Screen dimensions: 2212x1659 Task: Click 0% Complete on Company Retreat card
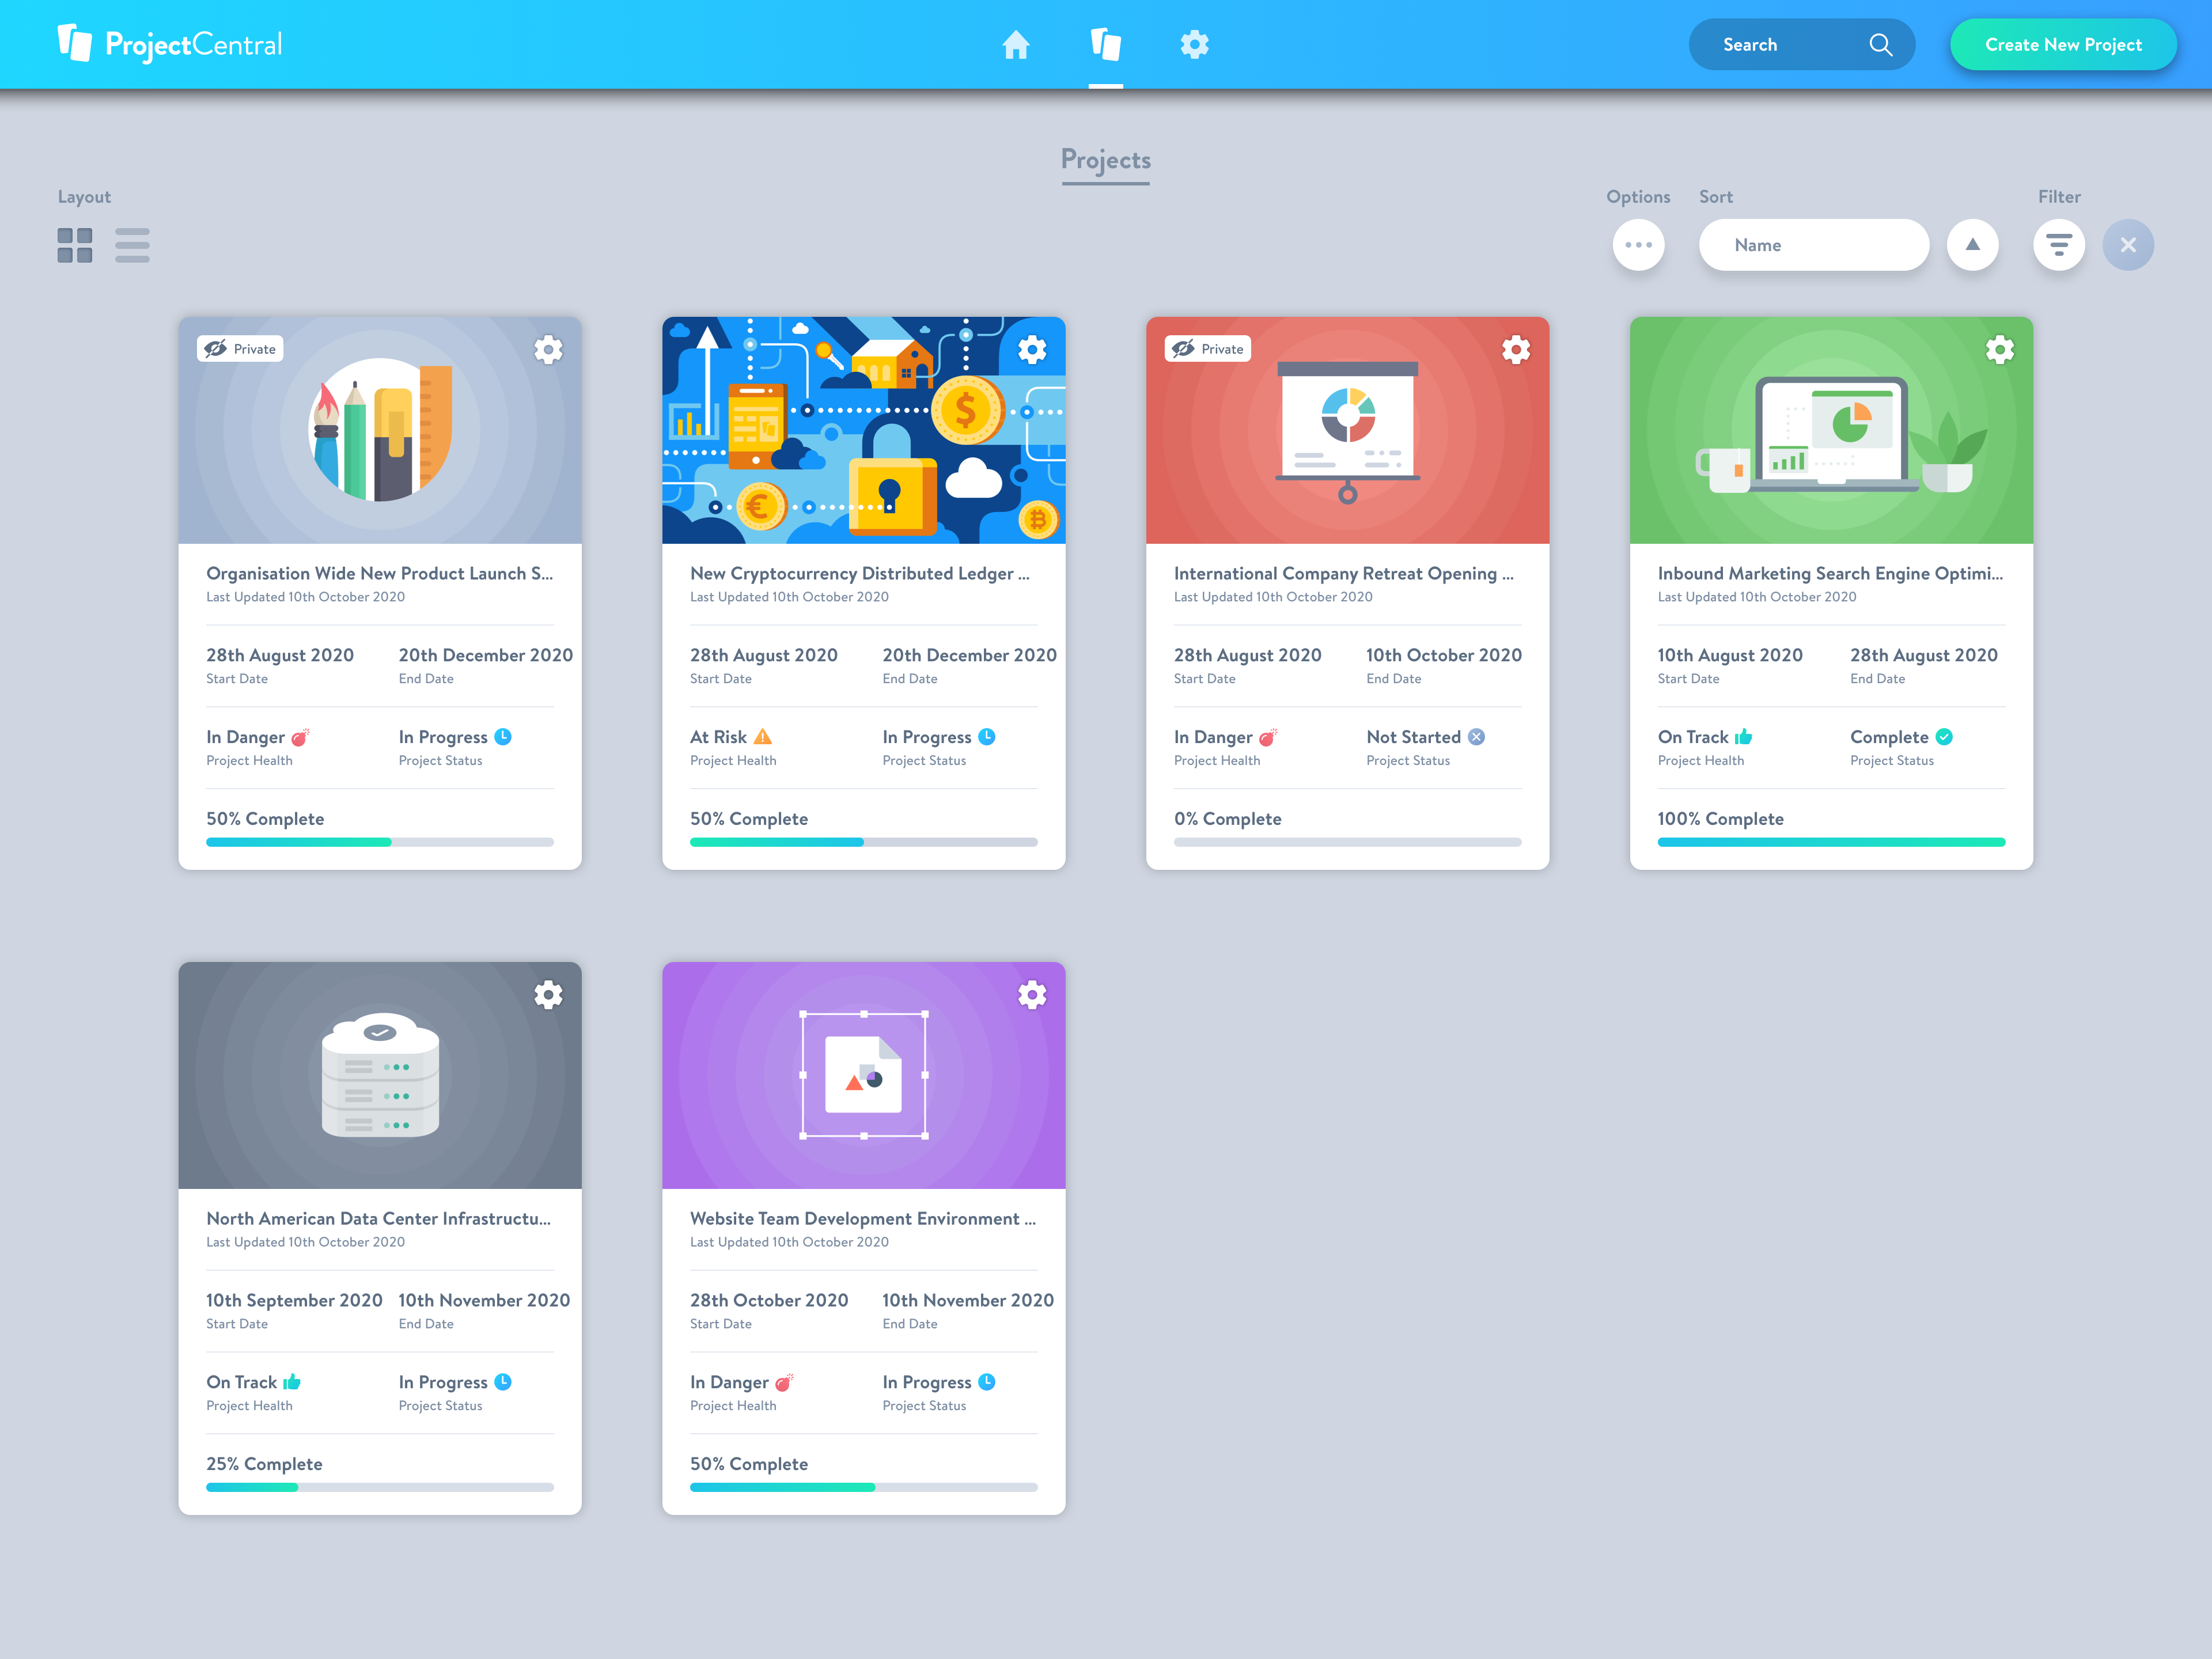[x=1228, y=819]
